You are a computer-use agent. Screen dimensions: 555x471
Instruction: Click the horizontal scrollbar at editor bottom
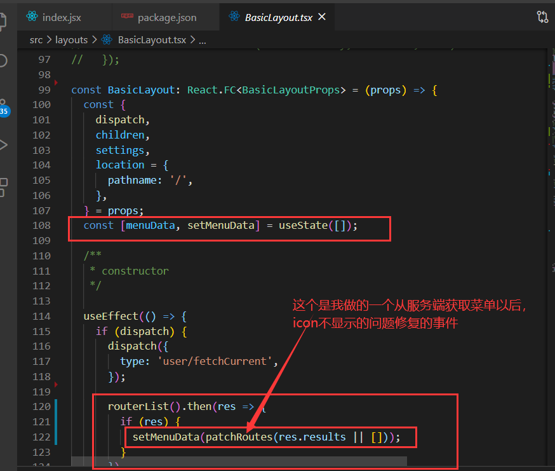pos(239,461)
